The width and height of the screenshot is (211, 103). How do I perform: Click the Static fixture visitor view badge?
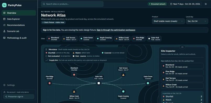53,22
